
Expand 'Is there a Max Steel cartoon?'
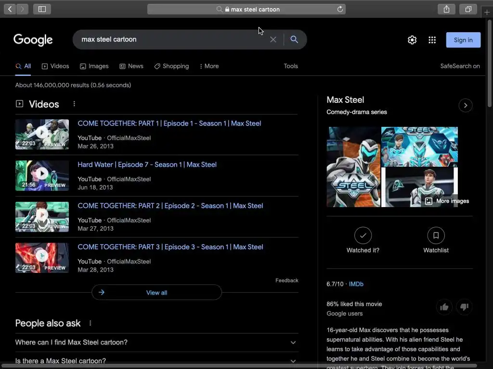tap(156, 361)
